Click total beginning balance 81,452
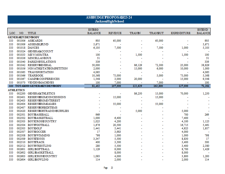 [96, 86]
